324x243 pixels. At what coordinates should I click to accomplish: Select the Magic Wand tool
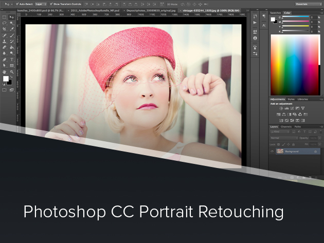(12, 23)
